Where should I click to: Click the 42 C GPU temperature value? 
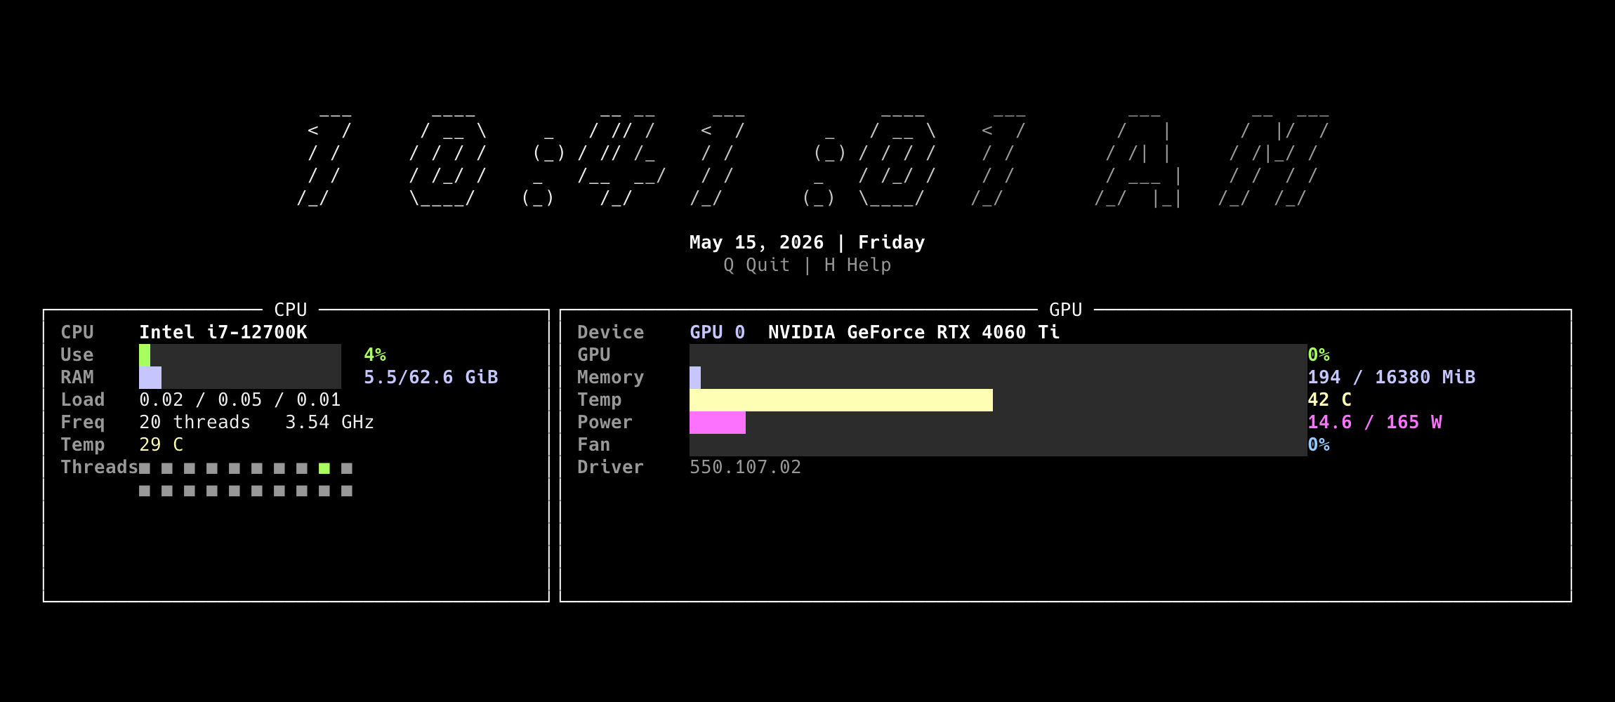click(1329, 399)
